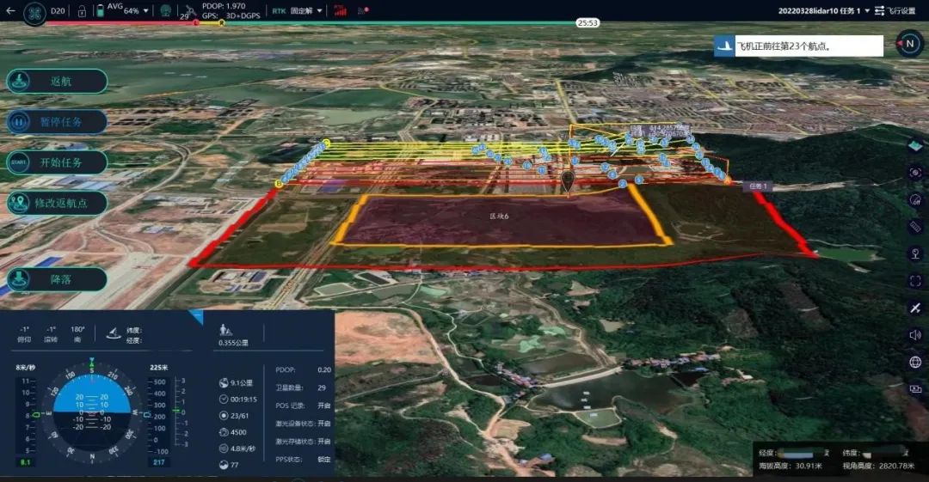Toggle the aircraft follow icon
Image resolution: width=929 pixels, height=482 pixels.
(914, 308)
